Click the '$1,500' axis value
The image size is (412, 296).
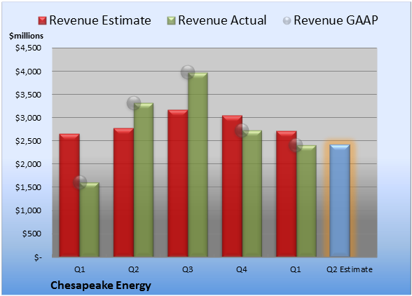(28, 187)
